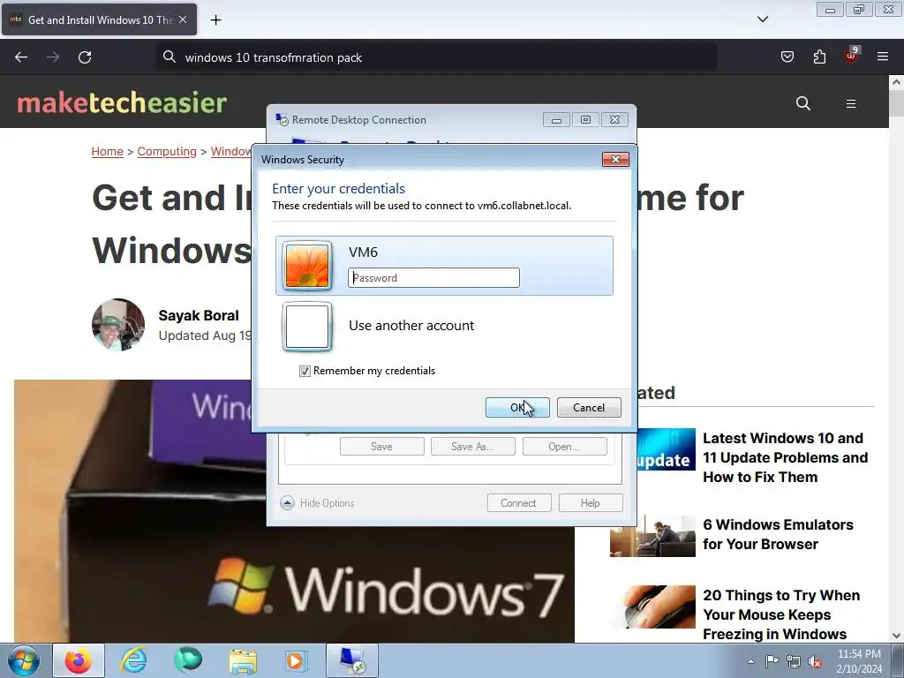Click Firefox in the taskbar
Image resolution: width=904 pixels, height=678 pixels.
[x=79, y=660]
